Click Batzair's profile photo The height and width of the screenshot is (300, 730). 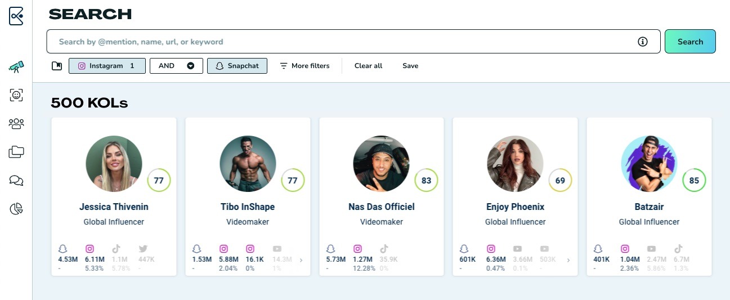pyautogui.click(x=649, y=163)
